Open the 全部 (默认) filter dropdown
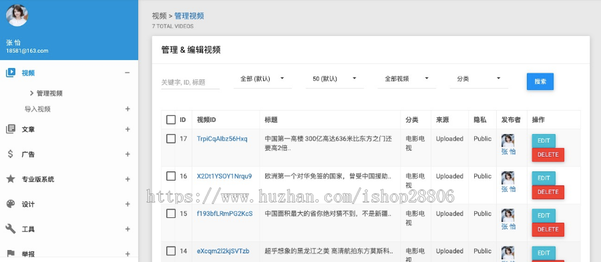The width and height of the screenshot is (601, 262). [x=262, y=79]
